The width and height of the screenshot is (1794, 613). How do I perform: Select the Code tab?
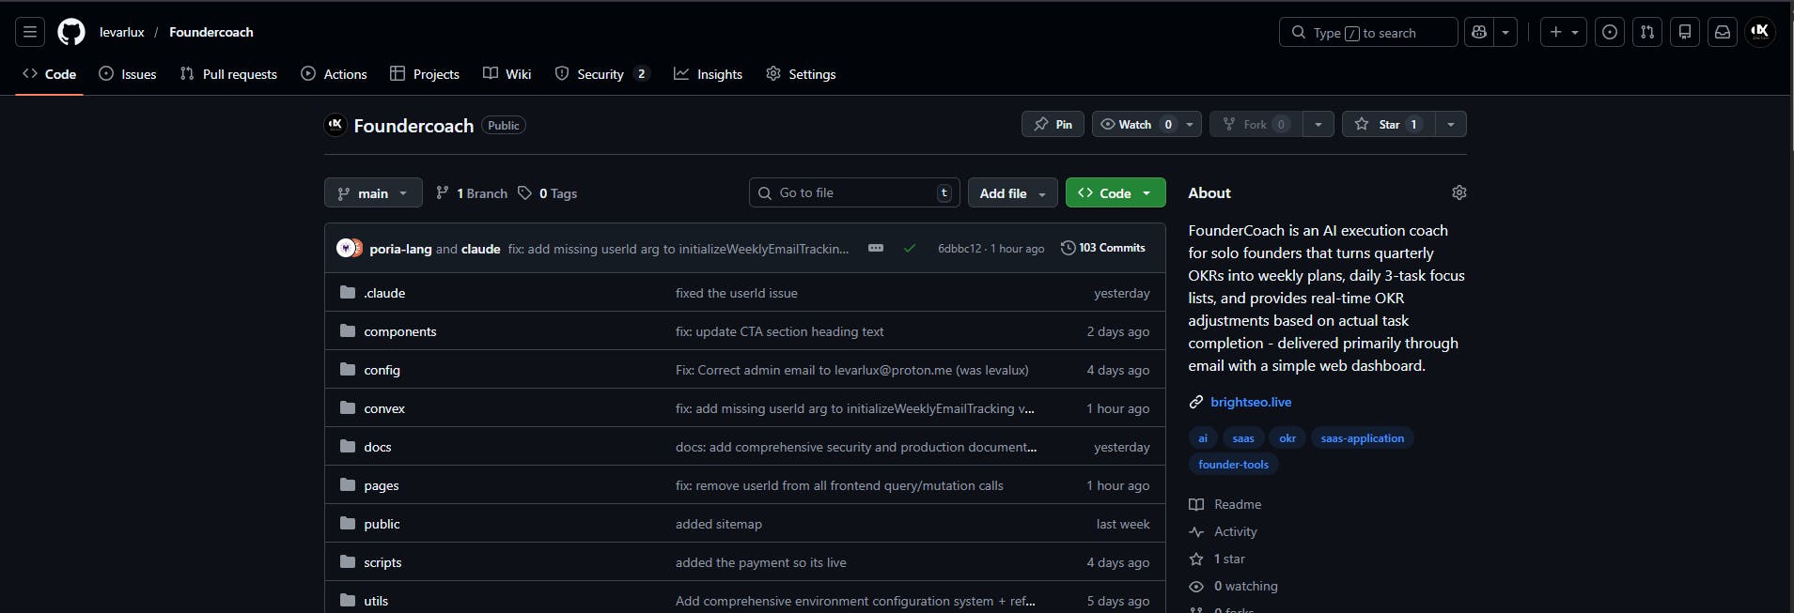coord(50,74)
